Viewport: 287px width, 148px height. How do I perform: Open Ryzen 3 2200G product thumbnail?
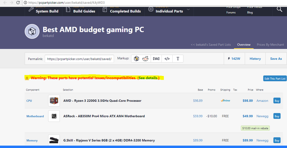coord(54,101)
